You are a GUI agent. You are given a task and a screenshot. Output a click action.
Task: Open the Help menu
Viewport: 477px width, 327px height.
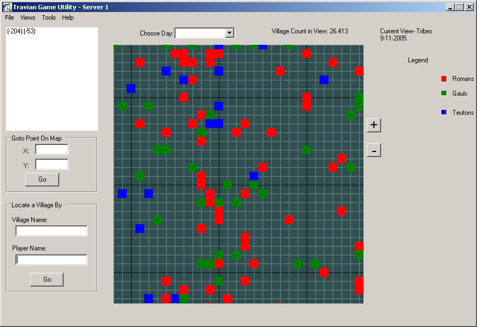tap(68, 17)
